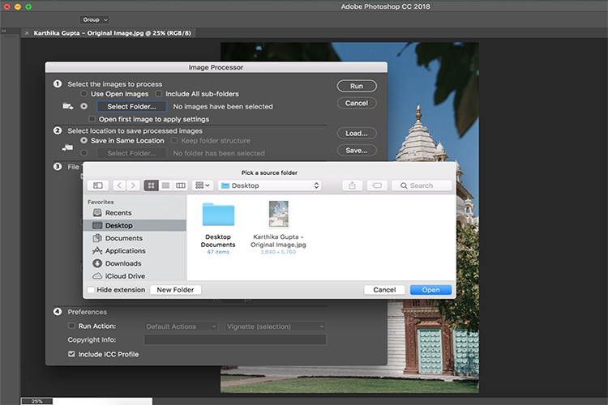Expand the group-by arrangement dropdown

[x=203, y=185]
